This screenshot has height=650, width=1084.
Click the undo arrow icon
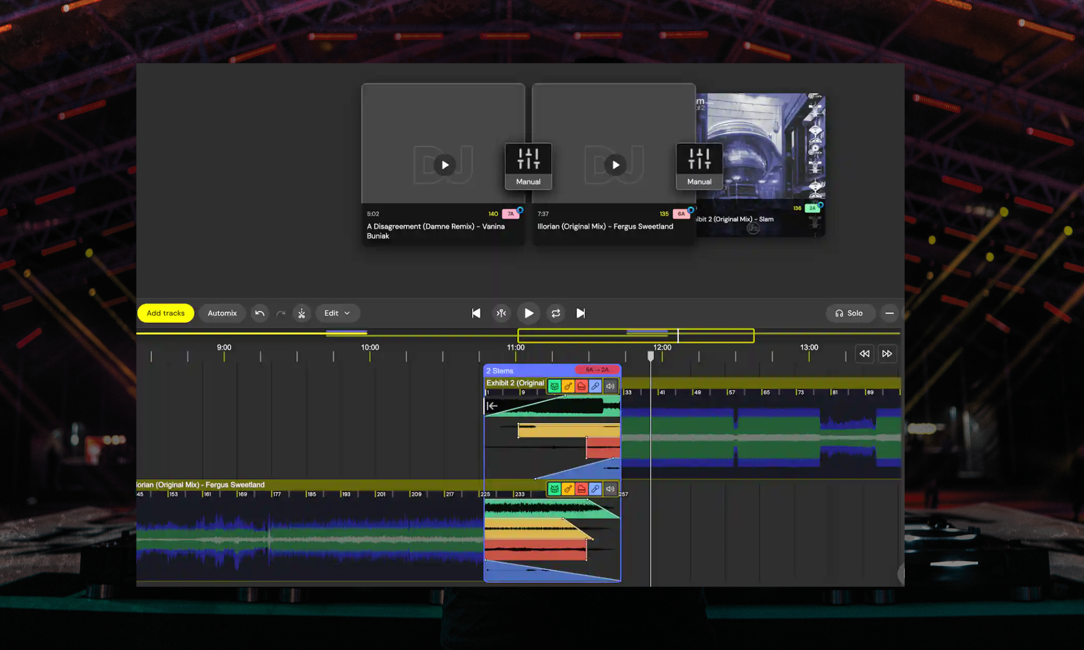(x=260, y=313)
